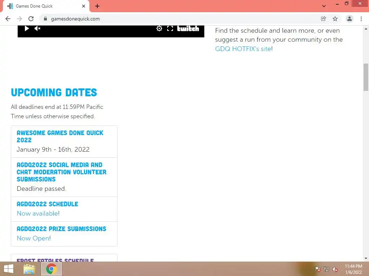Restore down the Chrome window
This screenshot has height=276, width=369.
(x=346, y=4)
